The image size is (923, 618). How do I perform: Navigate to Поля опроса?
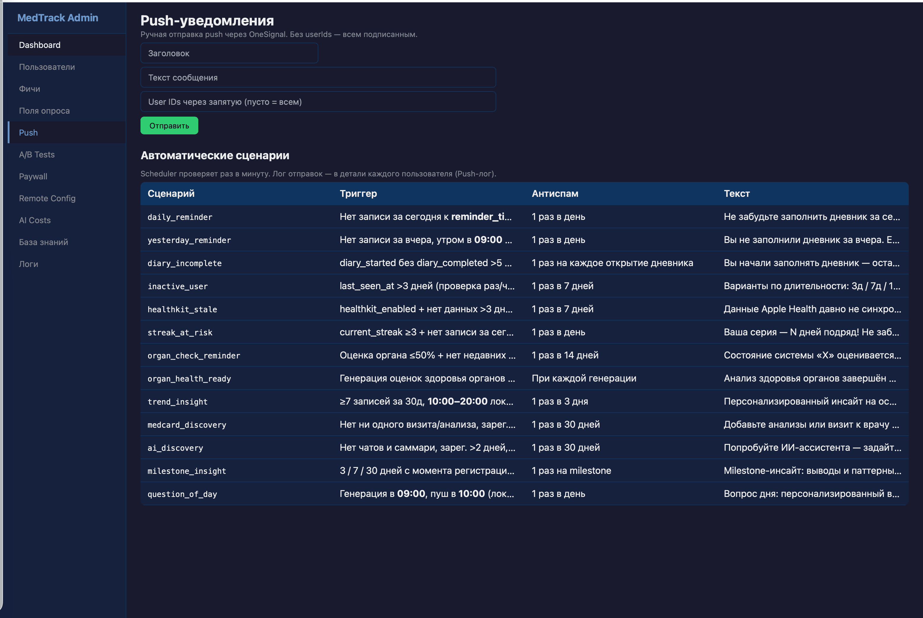coord(44,111)
